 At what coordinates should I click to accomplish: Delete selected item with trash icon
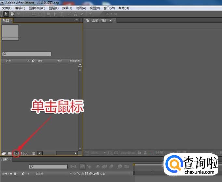point(34,153)
